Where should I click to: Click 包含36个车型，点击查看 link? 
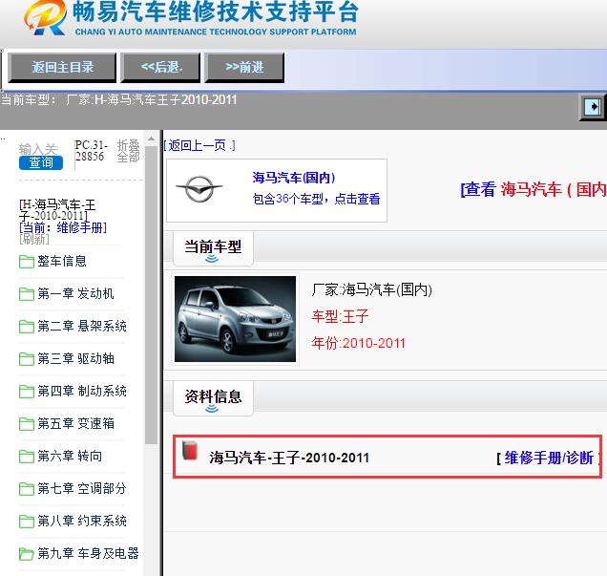[316, 199]
